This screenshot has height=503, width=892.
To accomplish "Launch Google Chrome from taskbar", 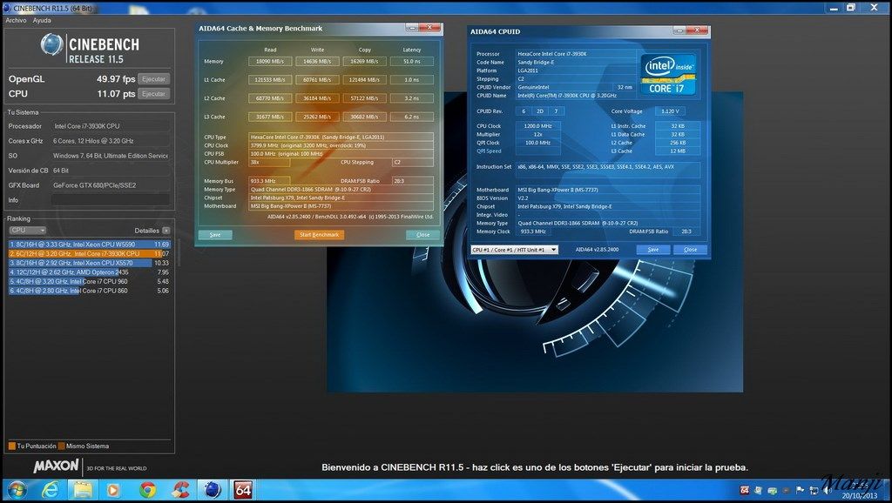I will [x=148, y=489].
